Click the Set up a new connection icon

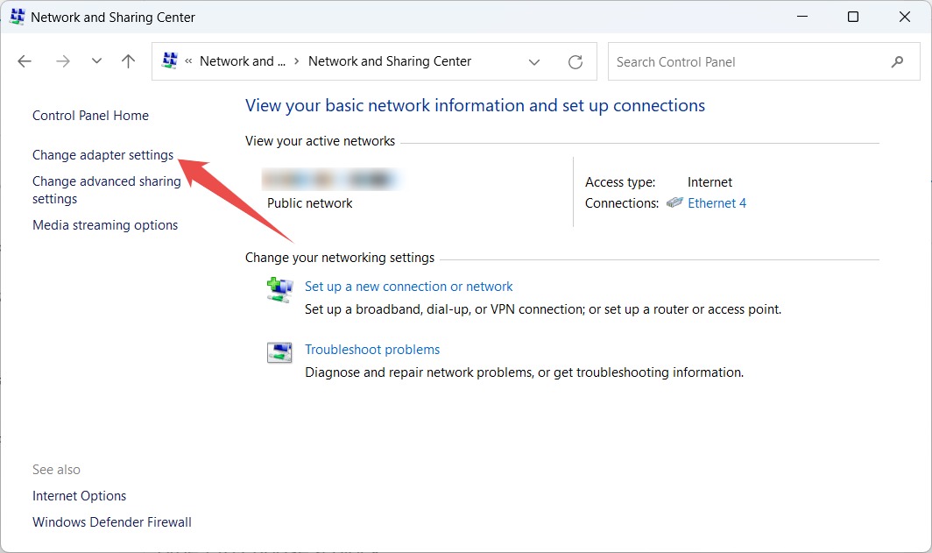point(278,289)
